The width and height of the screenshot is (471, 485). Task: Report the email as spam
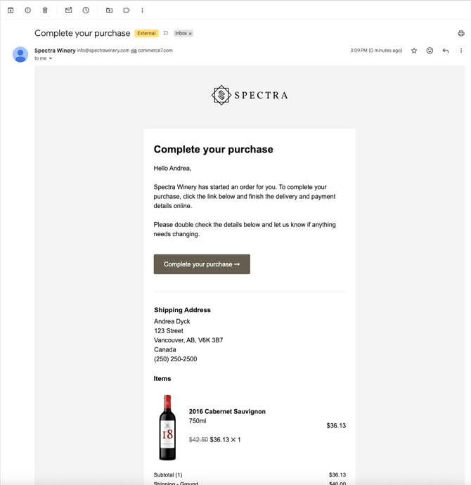coord(28,11)
